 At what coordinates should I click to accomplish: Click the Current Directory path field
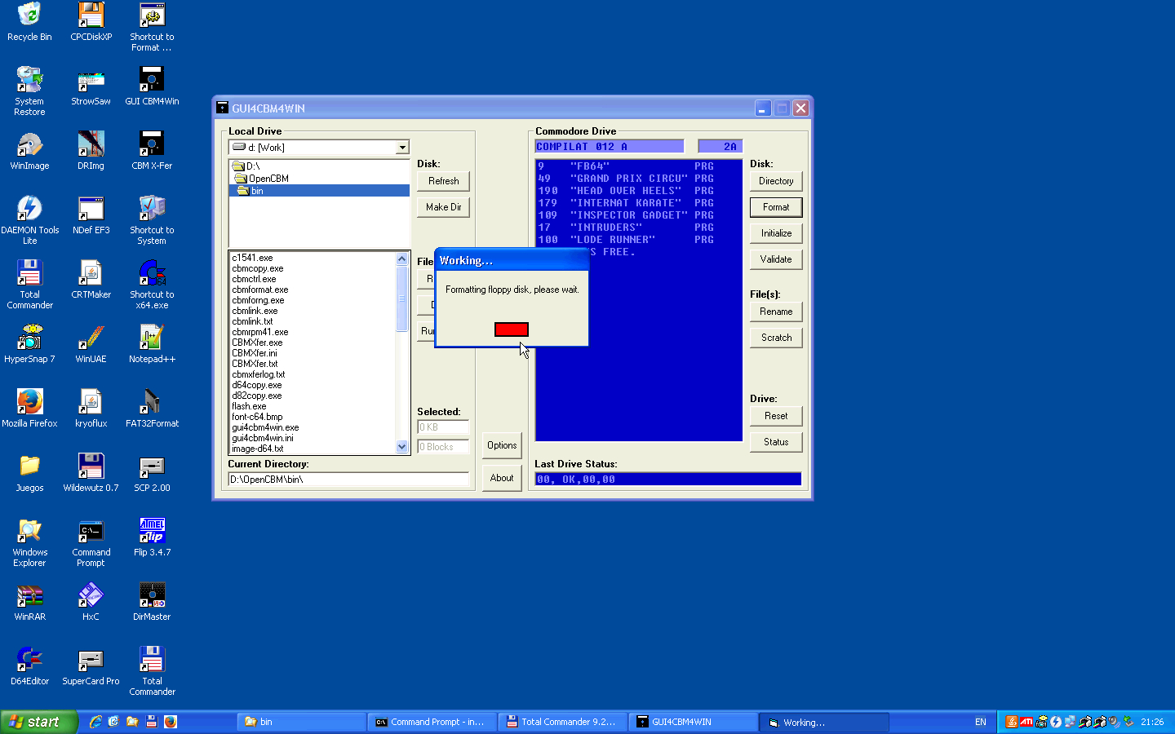click(x=348, y=480)
